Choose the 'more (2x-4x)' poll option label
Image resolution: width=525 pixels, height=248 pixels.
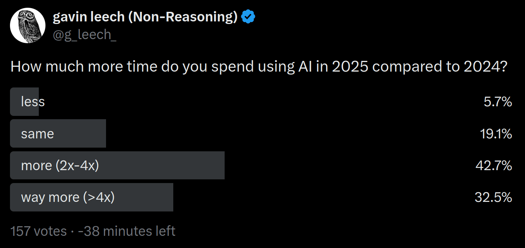(60, 165)
